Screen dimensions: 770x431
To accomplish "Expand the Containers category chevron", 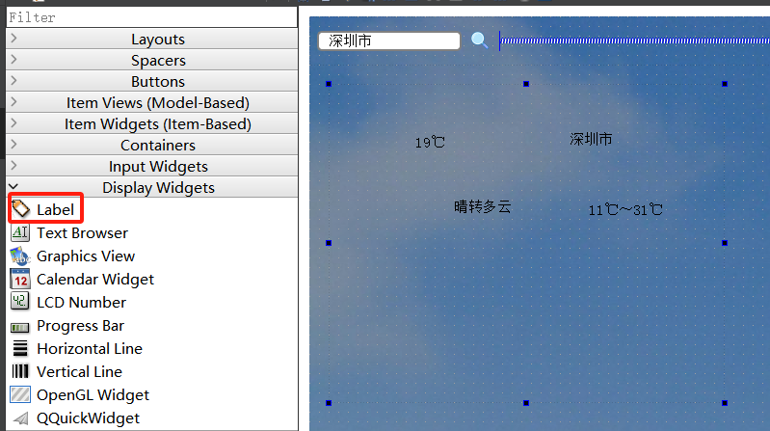I will (x=13, y=144).
